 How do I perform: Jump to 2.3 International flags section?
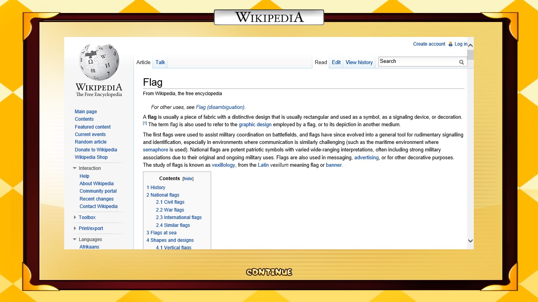178,217
